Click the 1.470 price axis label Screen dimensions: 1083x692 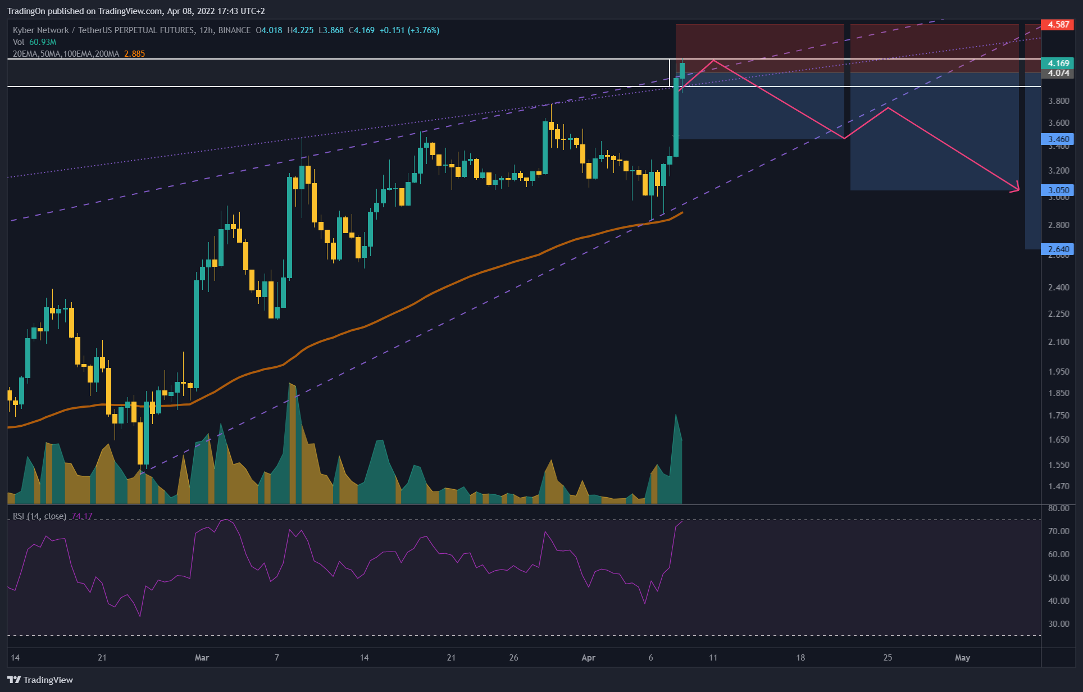click(x=1058, y=486)
